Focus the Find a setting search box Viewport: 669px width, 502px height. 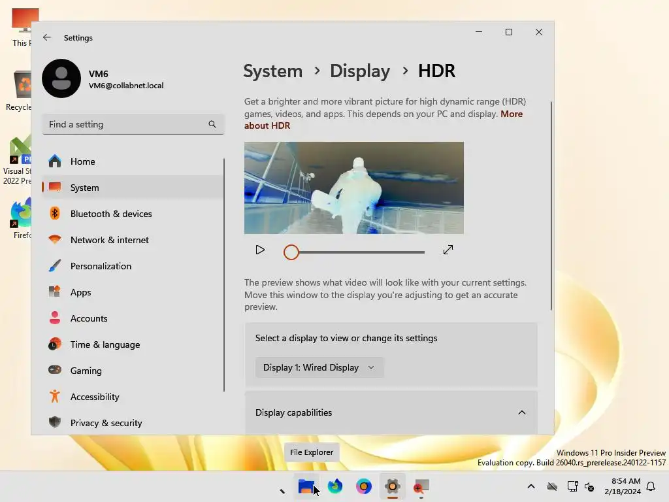click(x=133, y=124)
